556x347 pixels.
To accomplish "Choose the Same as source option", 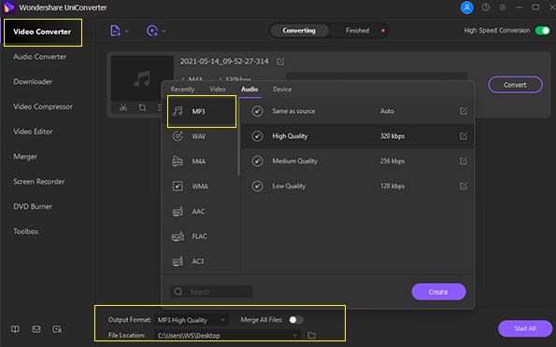I will click(357, 111).
